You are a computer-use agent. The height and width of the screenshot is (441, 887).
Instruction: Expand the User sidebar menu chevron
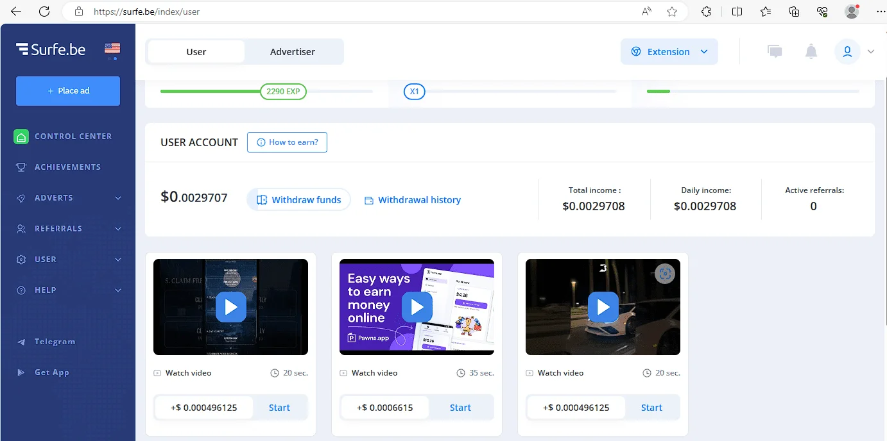pos(118,260)
